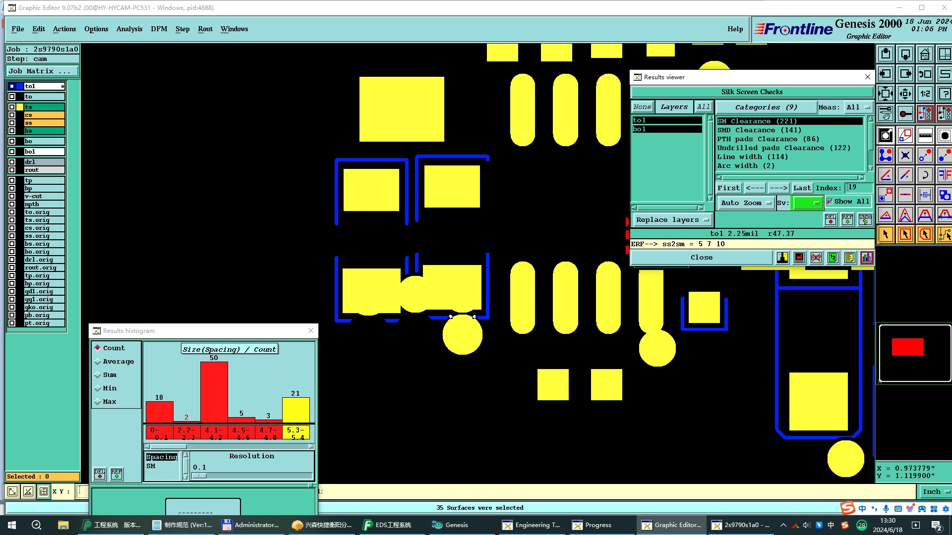Click the pan right arrow icon
952x535 pixels.
pyautogui.click(x=905, y=74)
